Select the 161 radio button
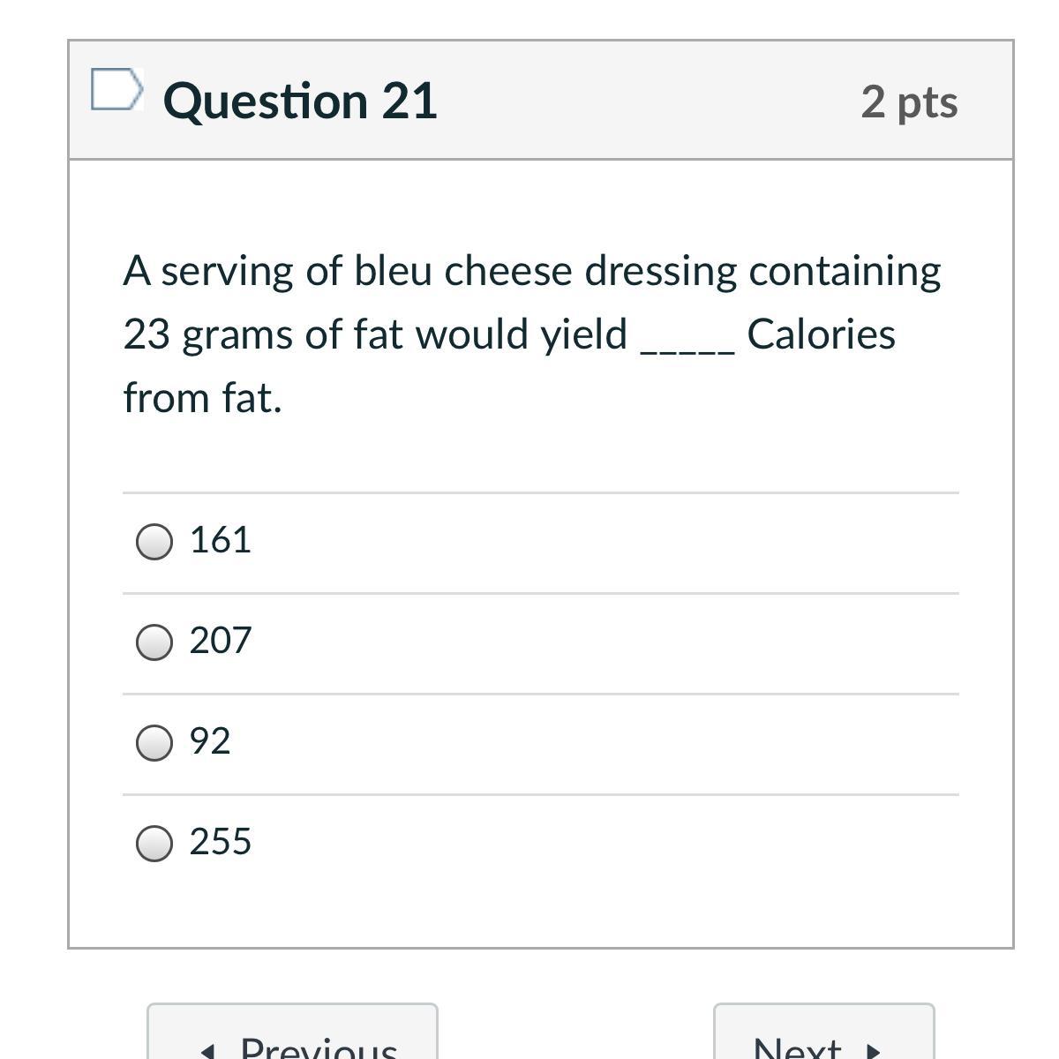The height and width of the screenshot is (1059, 1059). tap(154, 542)
